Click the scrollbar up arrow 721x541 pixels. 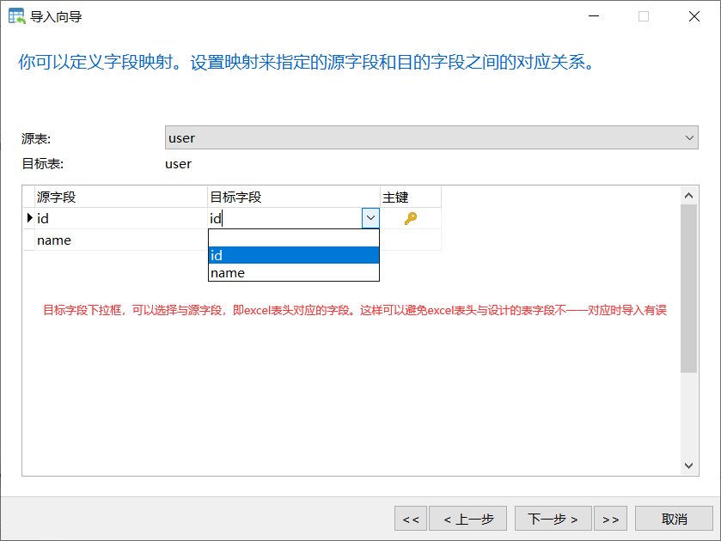[688, 195]
